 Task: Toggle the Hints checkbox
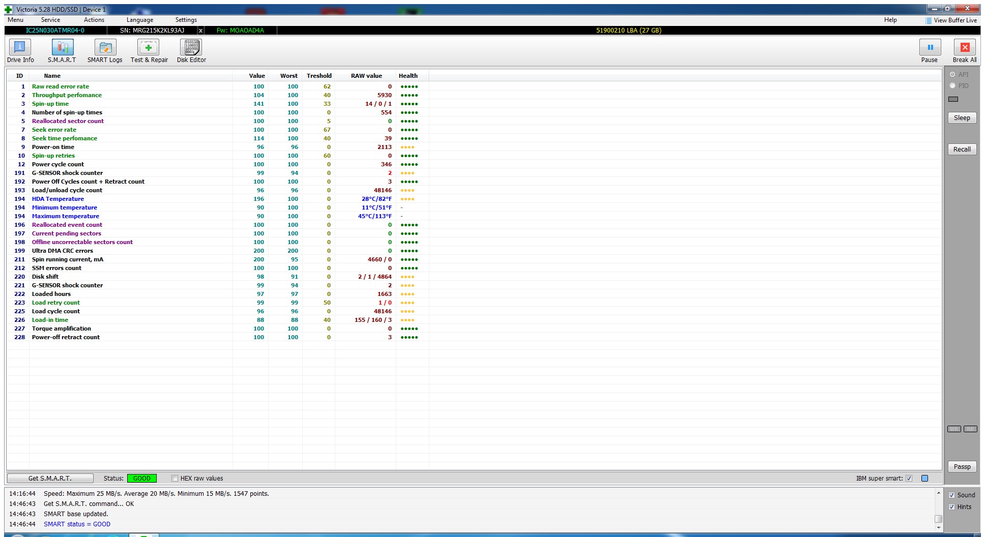pyautogui.click(x=951, y=506)
